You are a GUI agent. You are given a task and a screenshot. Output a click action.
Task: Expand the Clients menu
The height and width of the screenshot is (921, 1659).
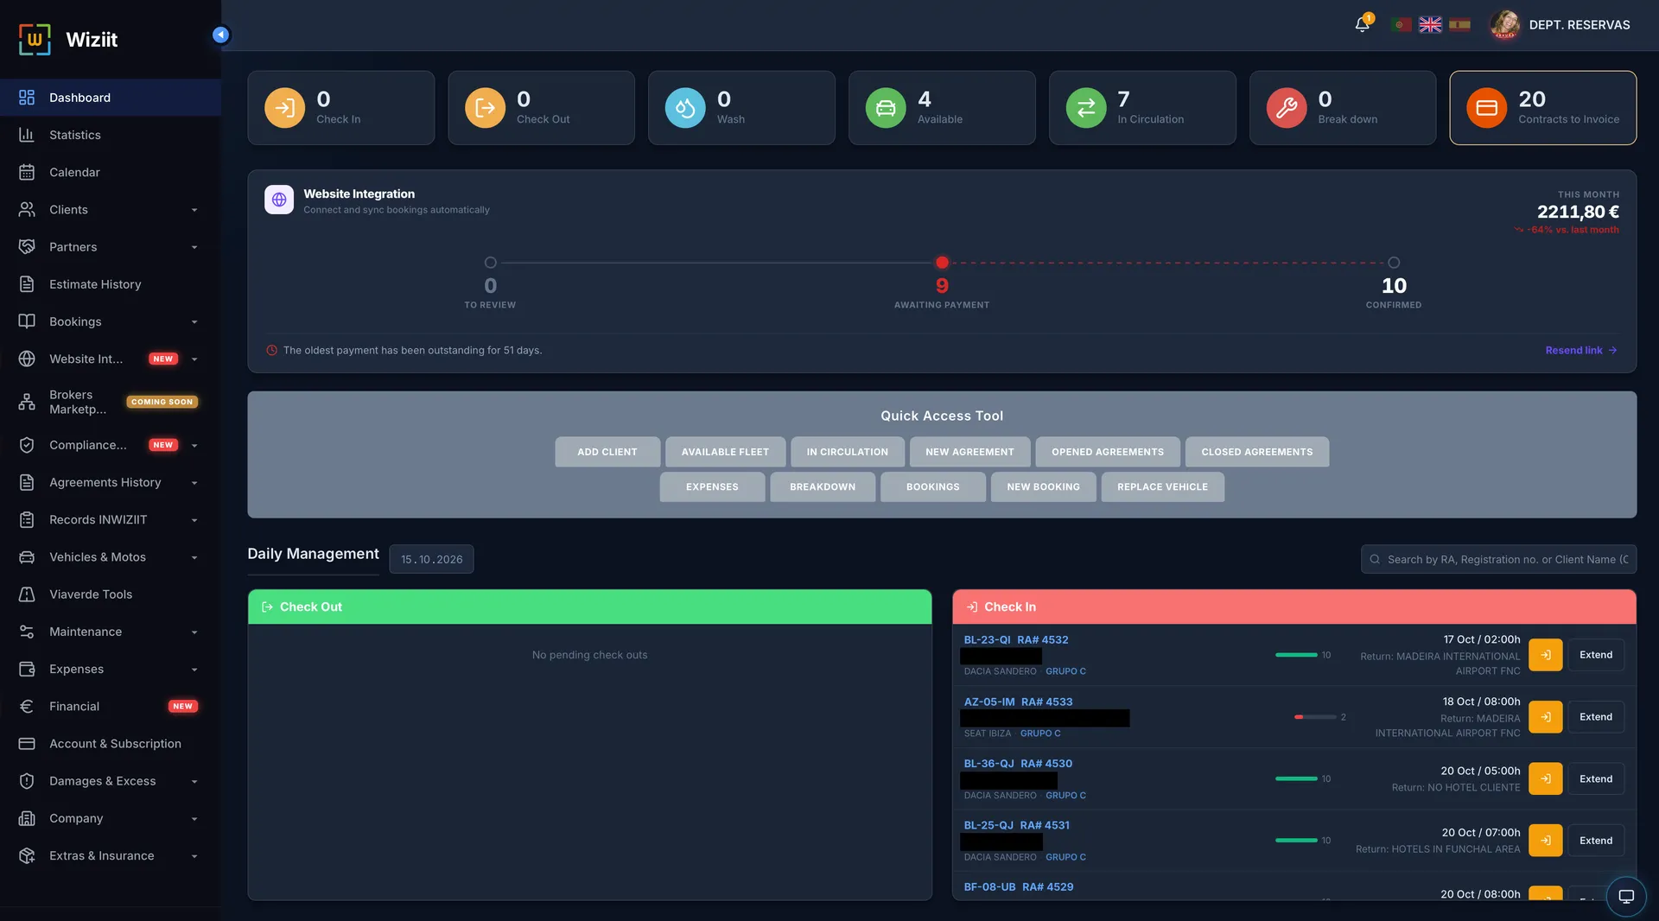[x=111, y=210]
